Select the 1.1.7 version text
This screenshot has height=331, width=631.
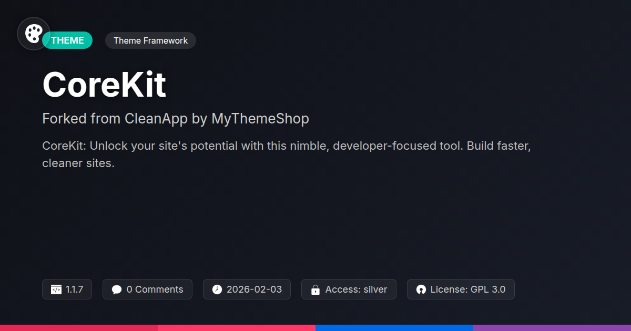coord(75,289)
